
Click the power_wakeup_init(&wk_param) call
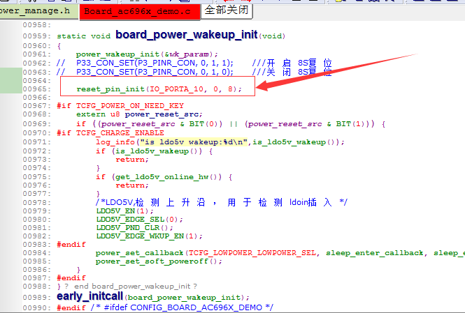pyautogui.click(x=147, y=54)
